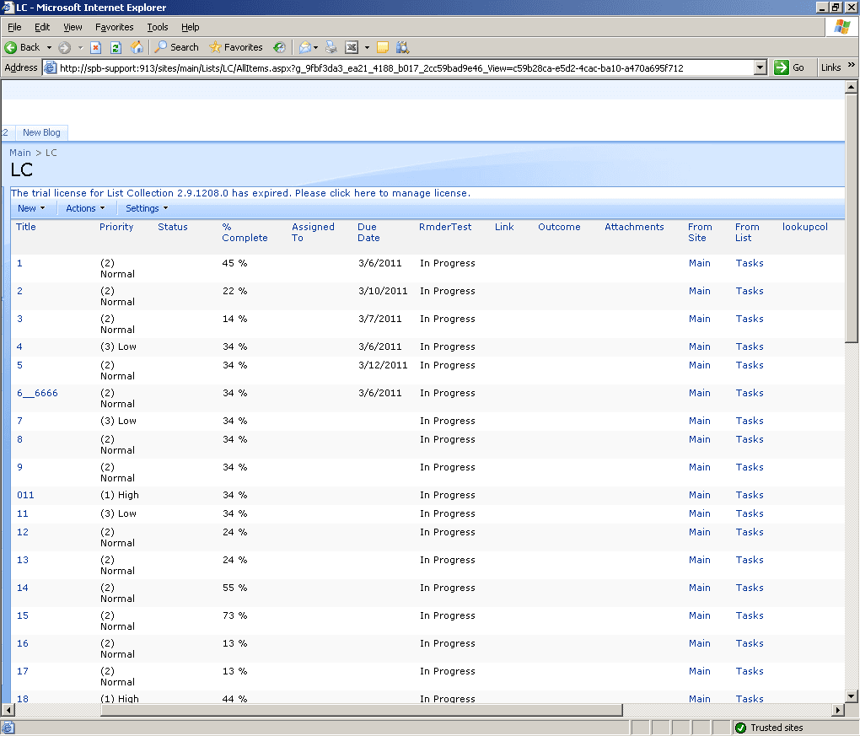Sort by the Priority column header
The height and width of the screenshot is (736, 860).
point(116,227)
